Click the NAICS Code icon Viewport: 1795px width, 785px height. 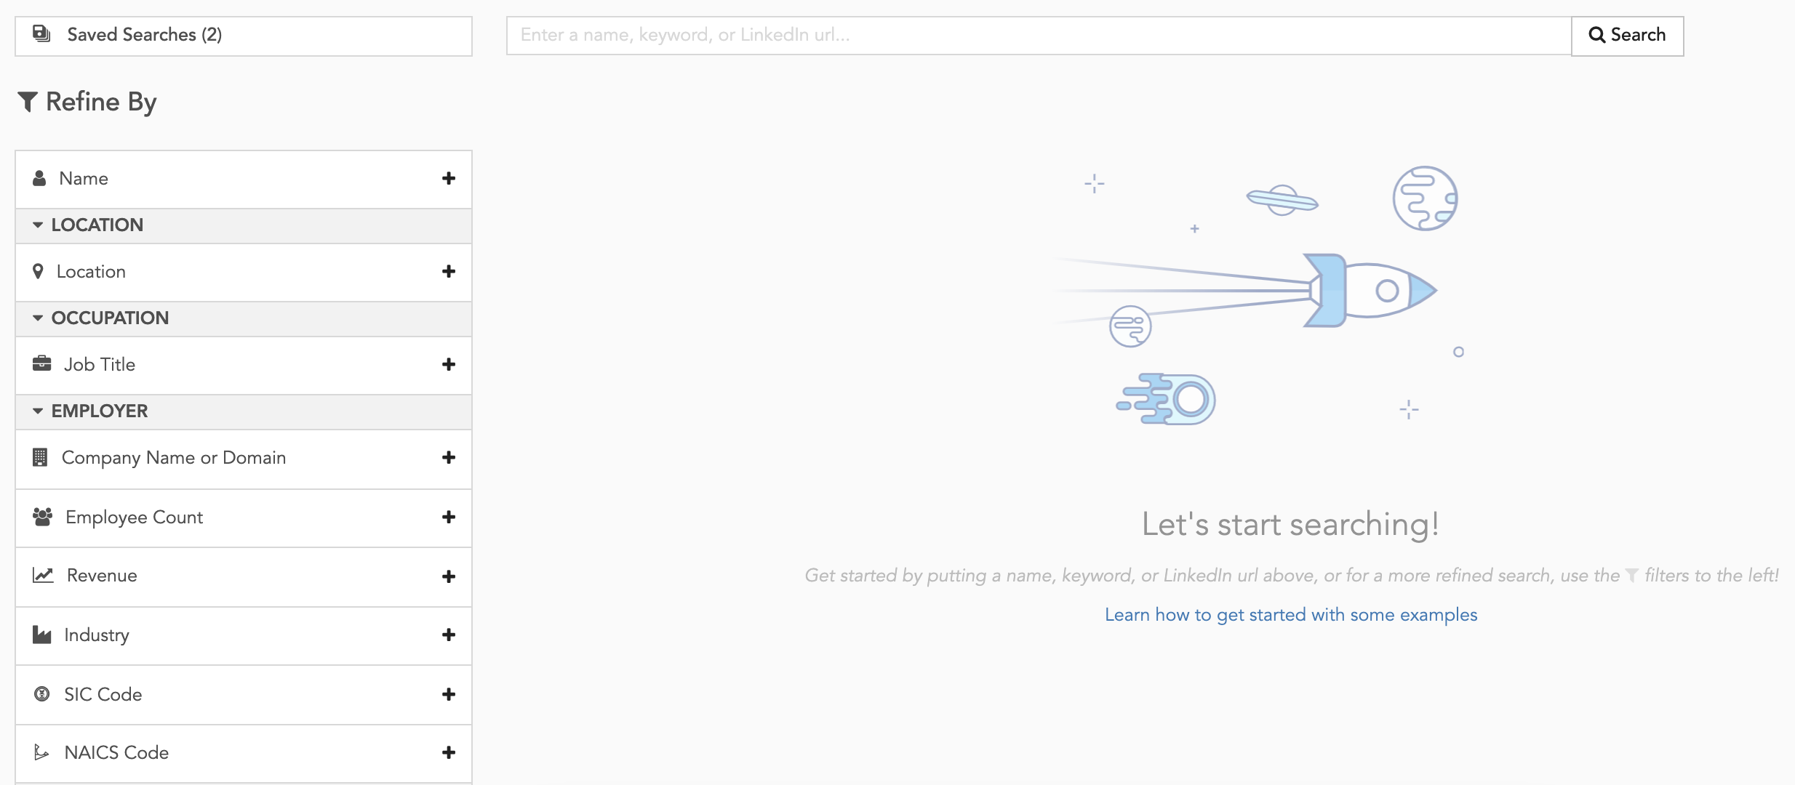point(41,752)
